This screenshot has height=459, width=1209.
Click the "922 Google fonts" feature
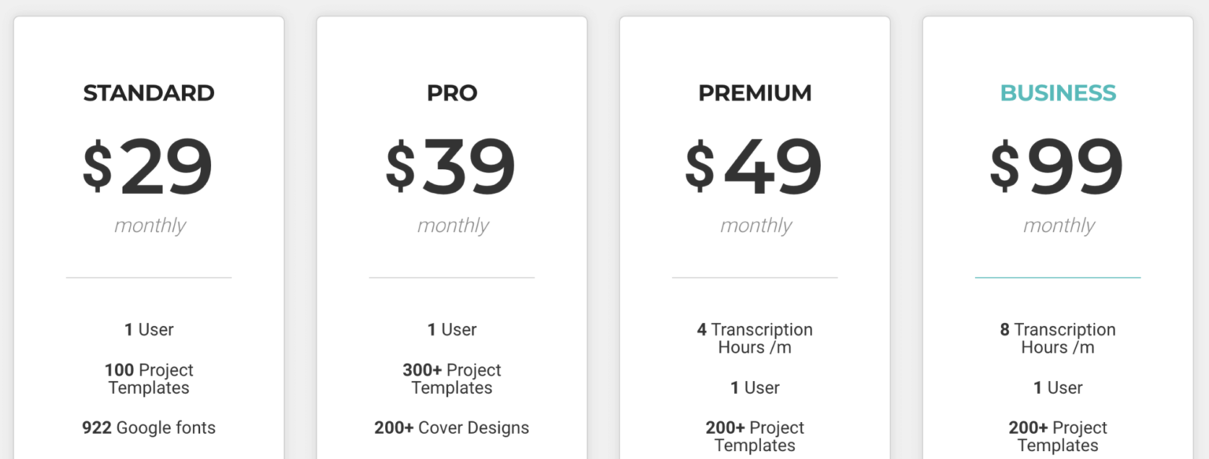(149, 428)
